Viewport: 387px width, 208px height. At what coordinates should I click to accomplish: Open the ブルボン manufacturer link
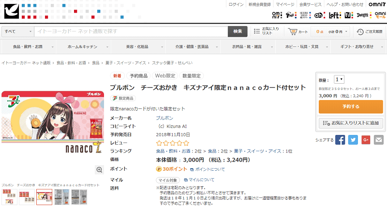click(164, 118)
